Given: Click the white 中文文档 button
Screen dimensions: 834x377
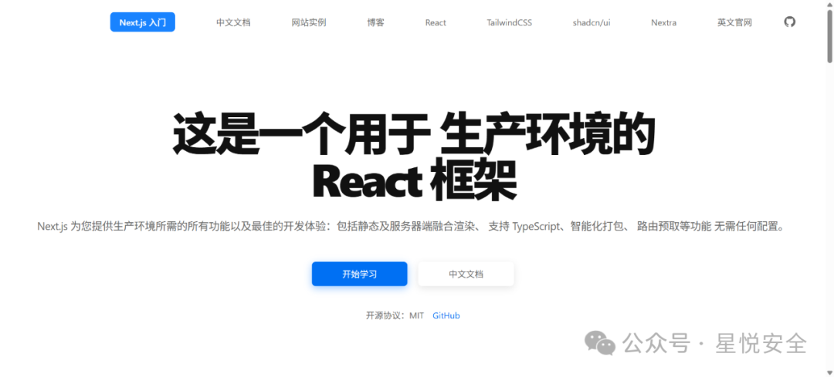Looking at the screenshot, I should (x=466, y=274).
